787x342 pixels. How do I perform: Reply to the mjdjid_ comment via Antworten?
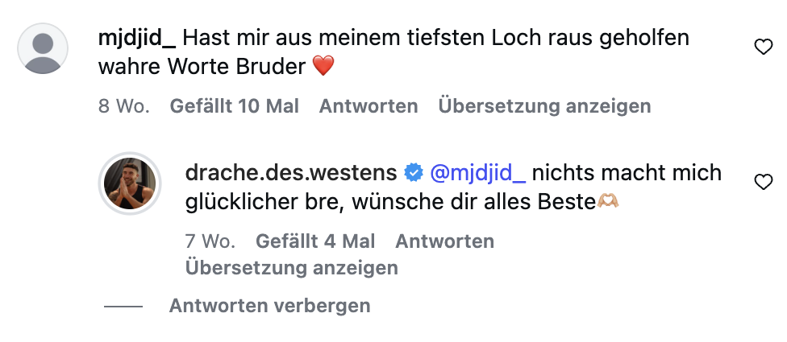click(369, 106)
